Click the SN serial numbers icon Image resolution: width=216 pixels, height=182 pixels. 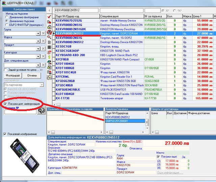49,52
